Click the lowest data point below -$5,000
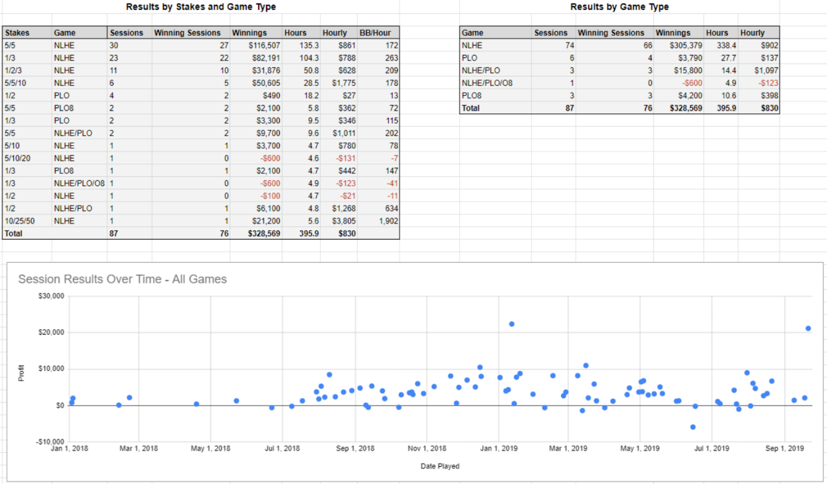The height and width of the screenshot is (484, 827). pos(693,427)
